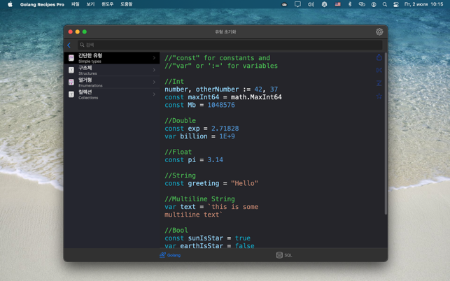
Task: Toggle the sound volume menu bar icon
Action: (311, 4)
